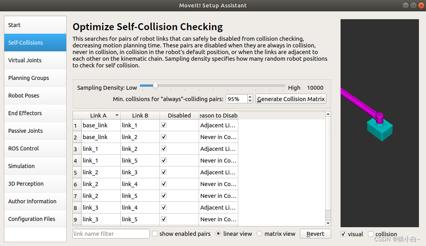
Task: Click Reason to Disable column header
Action: [218, 116]
